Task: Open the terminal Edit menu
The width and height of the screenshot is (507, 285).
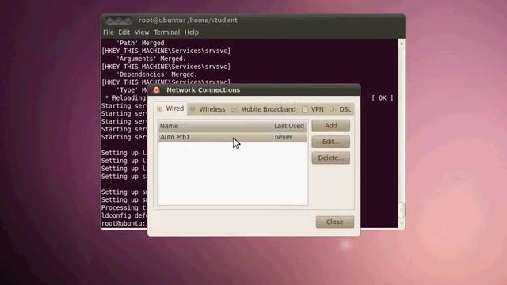Action: pos(124,32)
